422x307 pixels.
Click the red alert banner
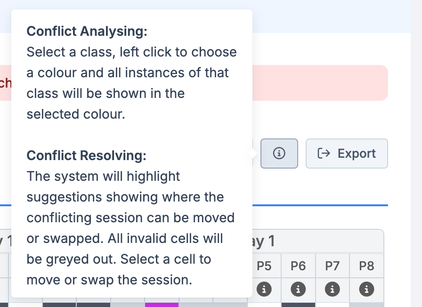(x=320, y=83)
